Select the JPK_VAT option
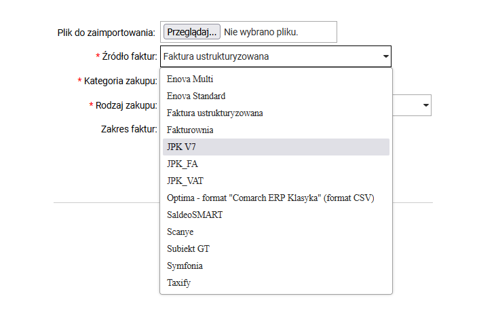 click(x=185, y=181)
